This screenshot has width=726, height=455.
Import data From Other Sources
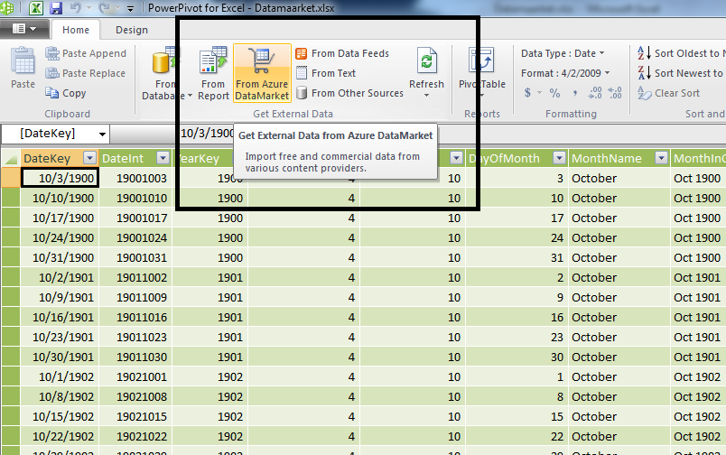(x=349, y=93)
